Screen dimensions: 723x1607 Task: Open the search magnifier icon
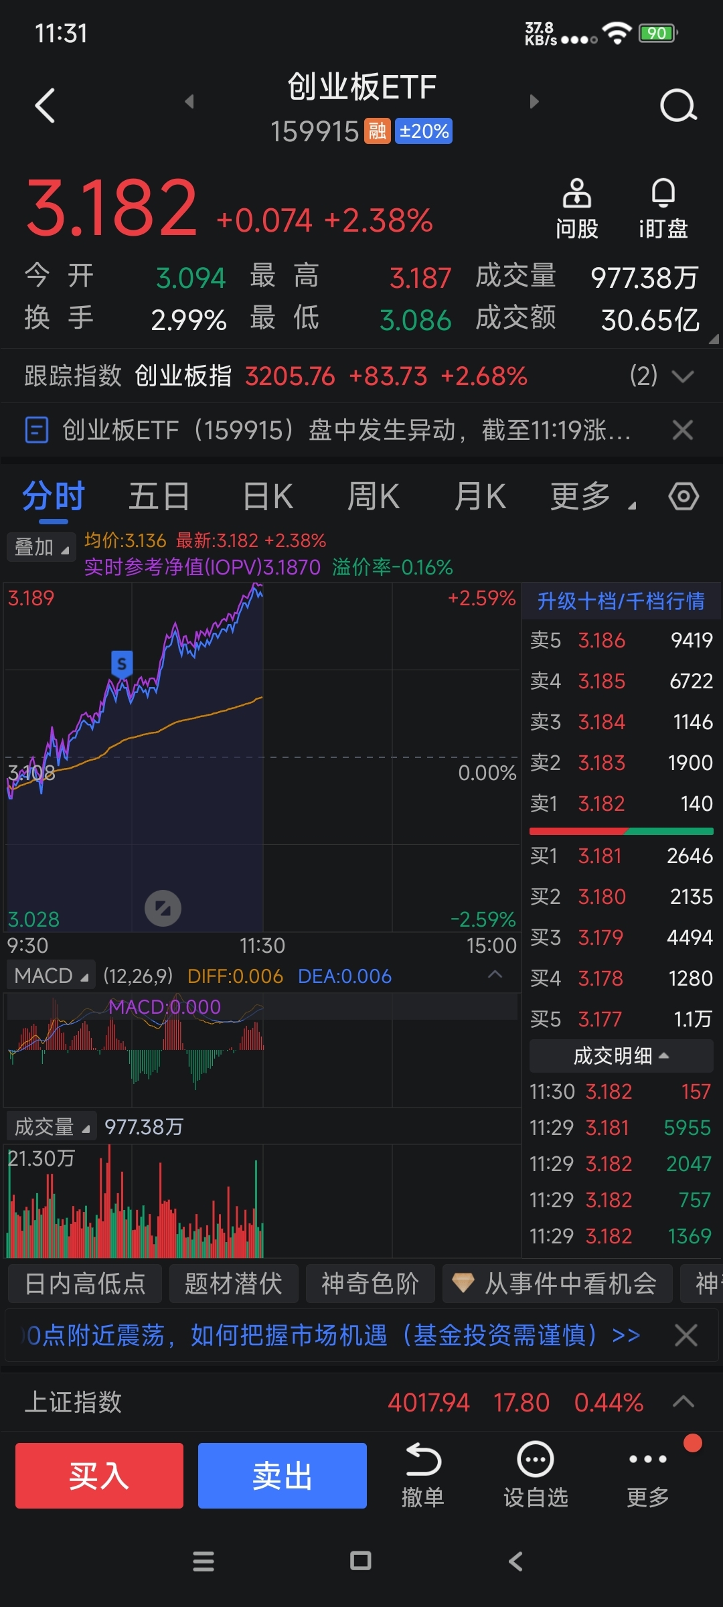[678, 106]
